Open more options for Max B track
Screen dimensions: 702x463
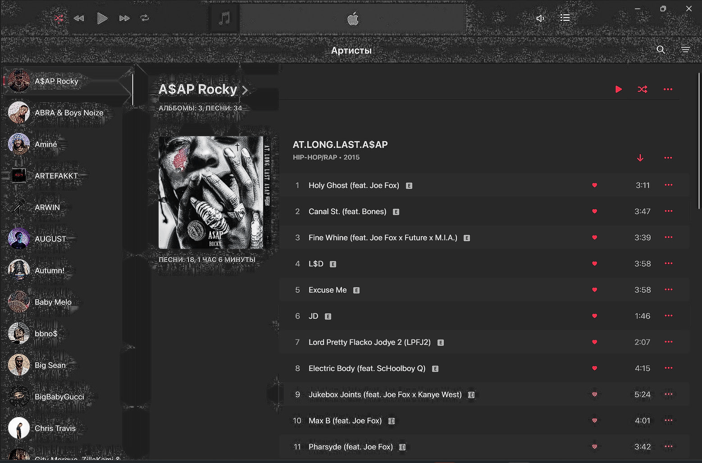coord(668,420)
